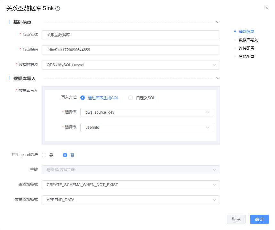Image resolution: width=275 pixels, height=230 pixels.
Task: Open the 选择数据源 dropdown
Action: tap(131, 65)
